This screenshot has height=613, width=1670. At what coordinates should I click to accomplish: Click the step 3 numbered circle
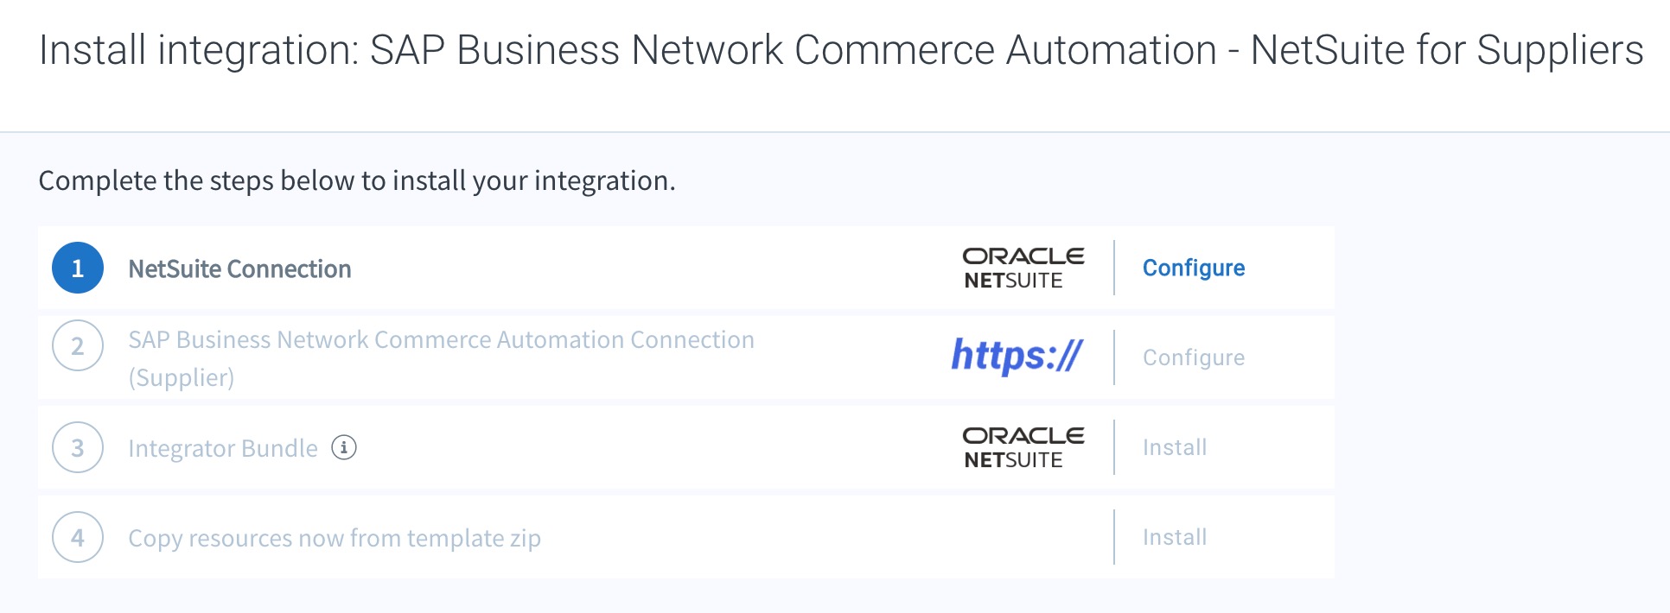(x=77, y=447)
